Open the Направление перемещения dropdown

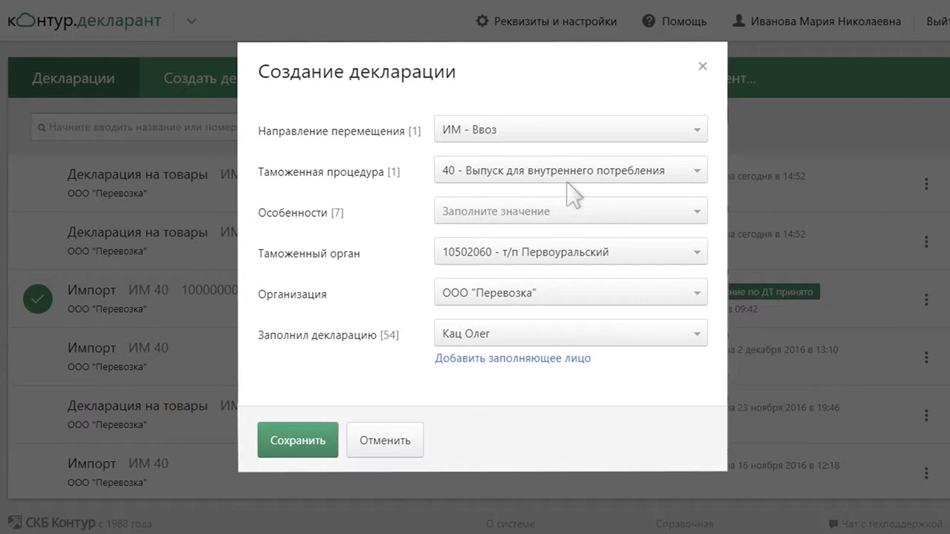(570, 129)
